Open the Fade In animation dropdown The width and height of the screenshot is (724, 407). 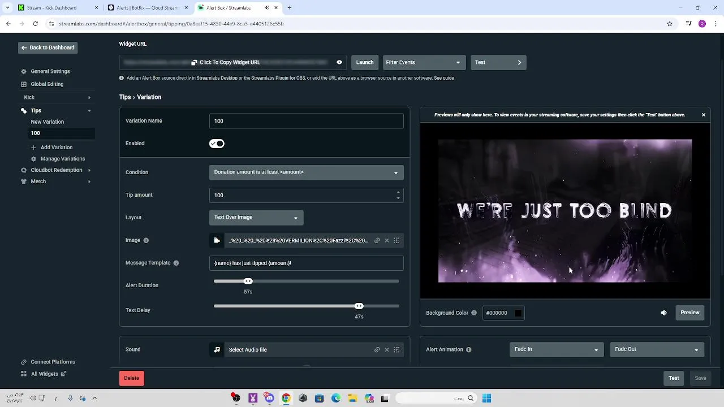pos(557,349)
